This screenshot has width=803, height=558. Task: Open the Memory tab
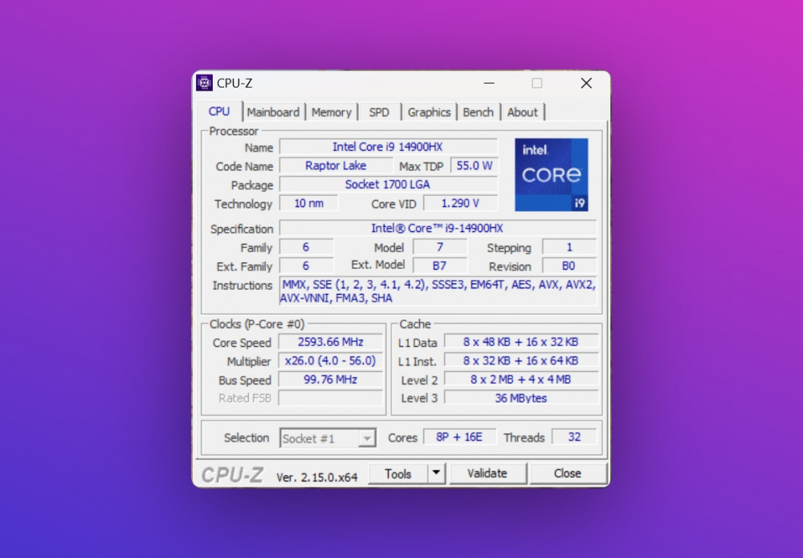click(331, 112)
